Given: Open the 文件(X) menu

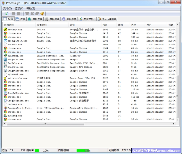Looking at the screenshot, I should pyautogui.click(x=7, y=9).
